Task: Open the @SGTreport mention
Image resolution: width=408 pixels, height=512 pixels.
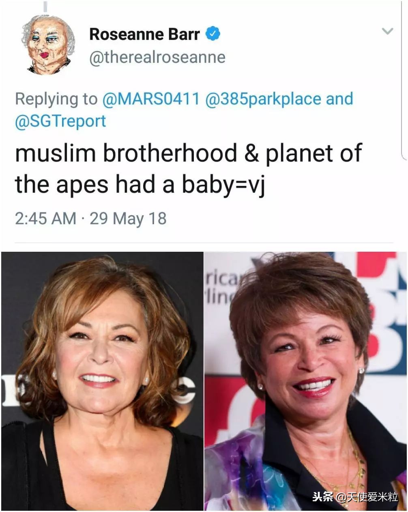Action: (60, 121)
